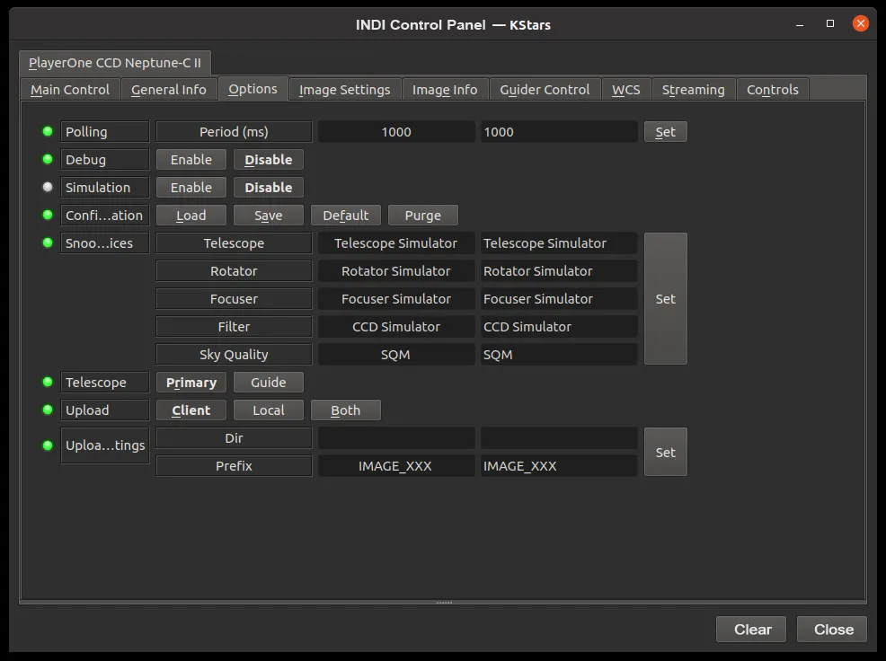Select the Options tab
The image size is (886, 661).
click(x=253, y=89)
